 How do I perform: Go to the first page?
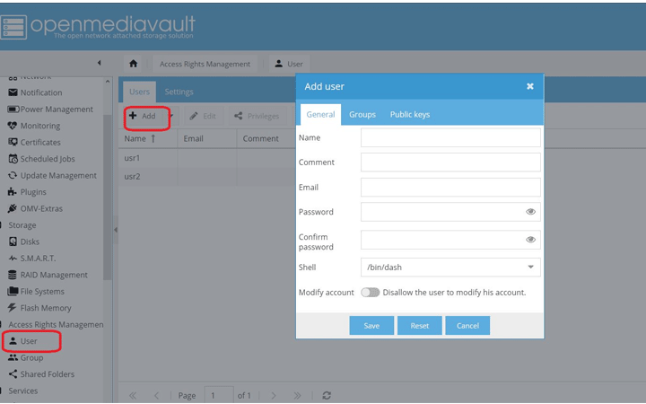pyautogui.click(x=133, y=395)
